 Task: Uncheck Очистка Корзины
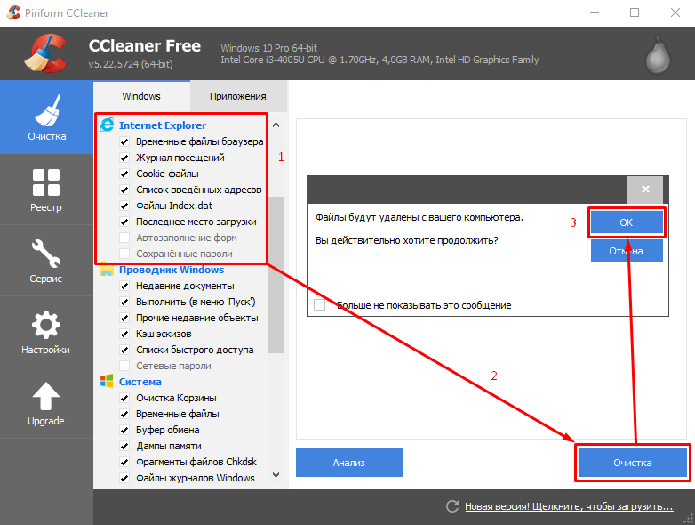[x=124, y=398]
